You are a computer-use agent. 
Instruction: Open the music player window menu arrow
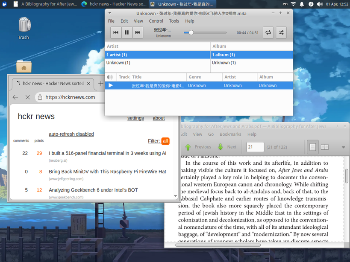pyautogui.click(x=109, y=13)
